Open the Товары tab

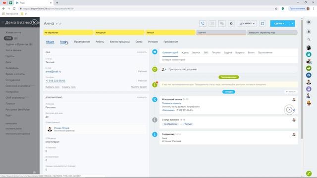(64, 42)
